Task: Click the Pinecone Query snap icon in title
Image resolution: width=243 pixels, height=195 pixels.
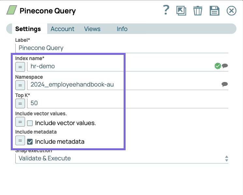Action: (12, 10)
